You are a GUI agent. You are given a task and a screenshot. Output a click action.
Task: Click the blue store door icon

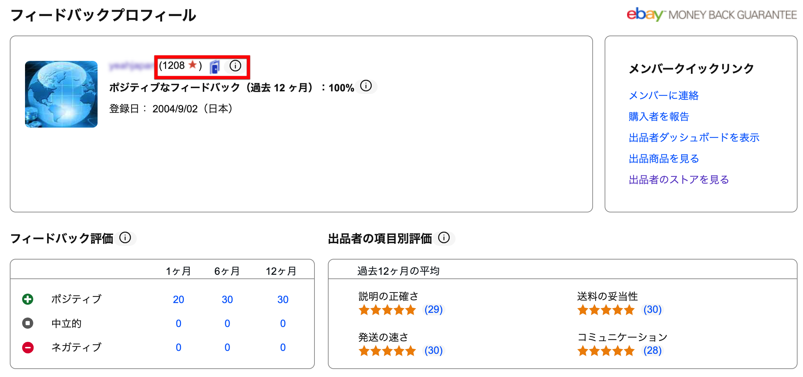[x=215, y=67]
